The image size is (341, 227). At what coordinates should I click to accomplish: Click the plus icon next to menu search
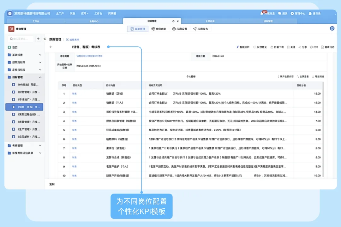pyautogui.click(x=38, y=39)
